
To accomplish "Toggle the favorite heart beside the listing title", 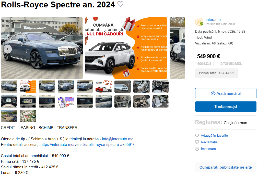I will coord(120,4).
